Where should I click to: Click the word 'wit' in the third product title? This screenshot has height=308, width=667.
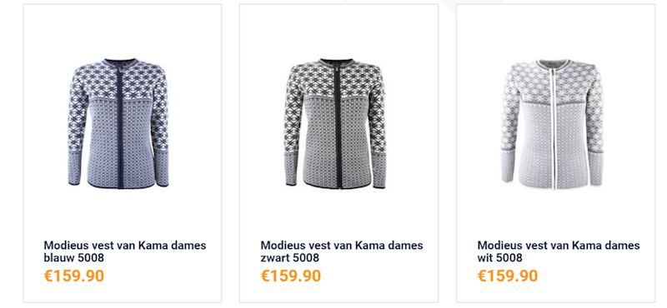[x=485, y=258]
